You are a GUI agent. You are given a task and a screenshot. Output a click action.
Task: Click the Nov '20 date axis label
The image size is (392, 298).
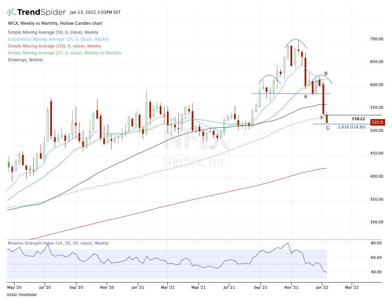(x=107, y=287)
